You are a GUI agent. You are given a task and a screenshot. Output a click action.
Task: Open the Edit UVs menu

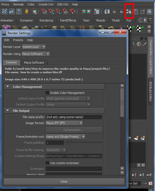tap(63, 4)
